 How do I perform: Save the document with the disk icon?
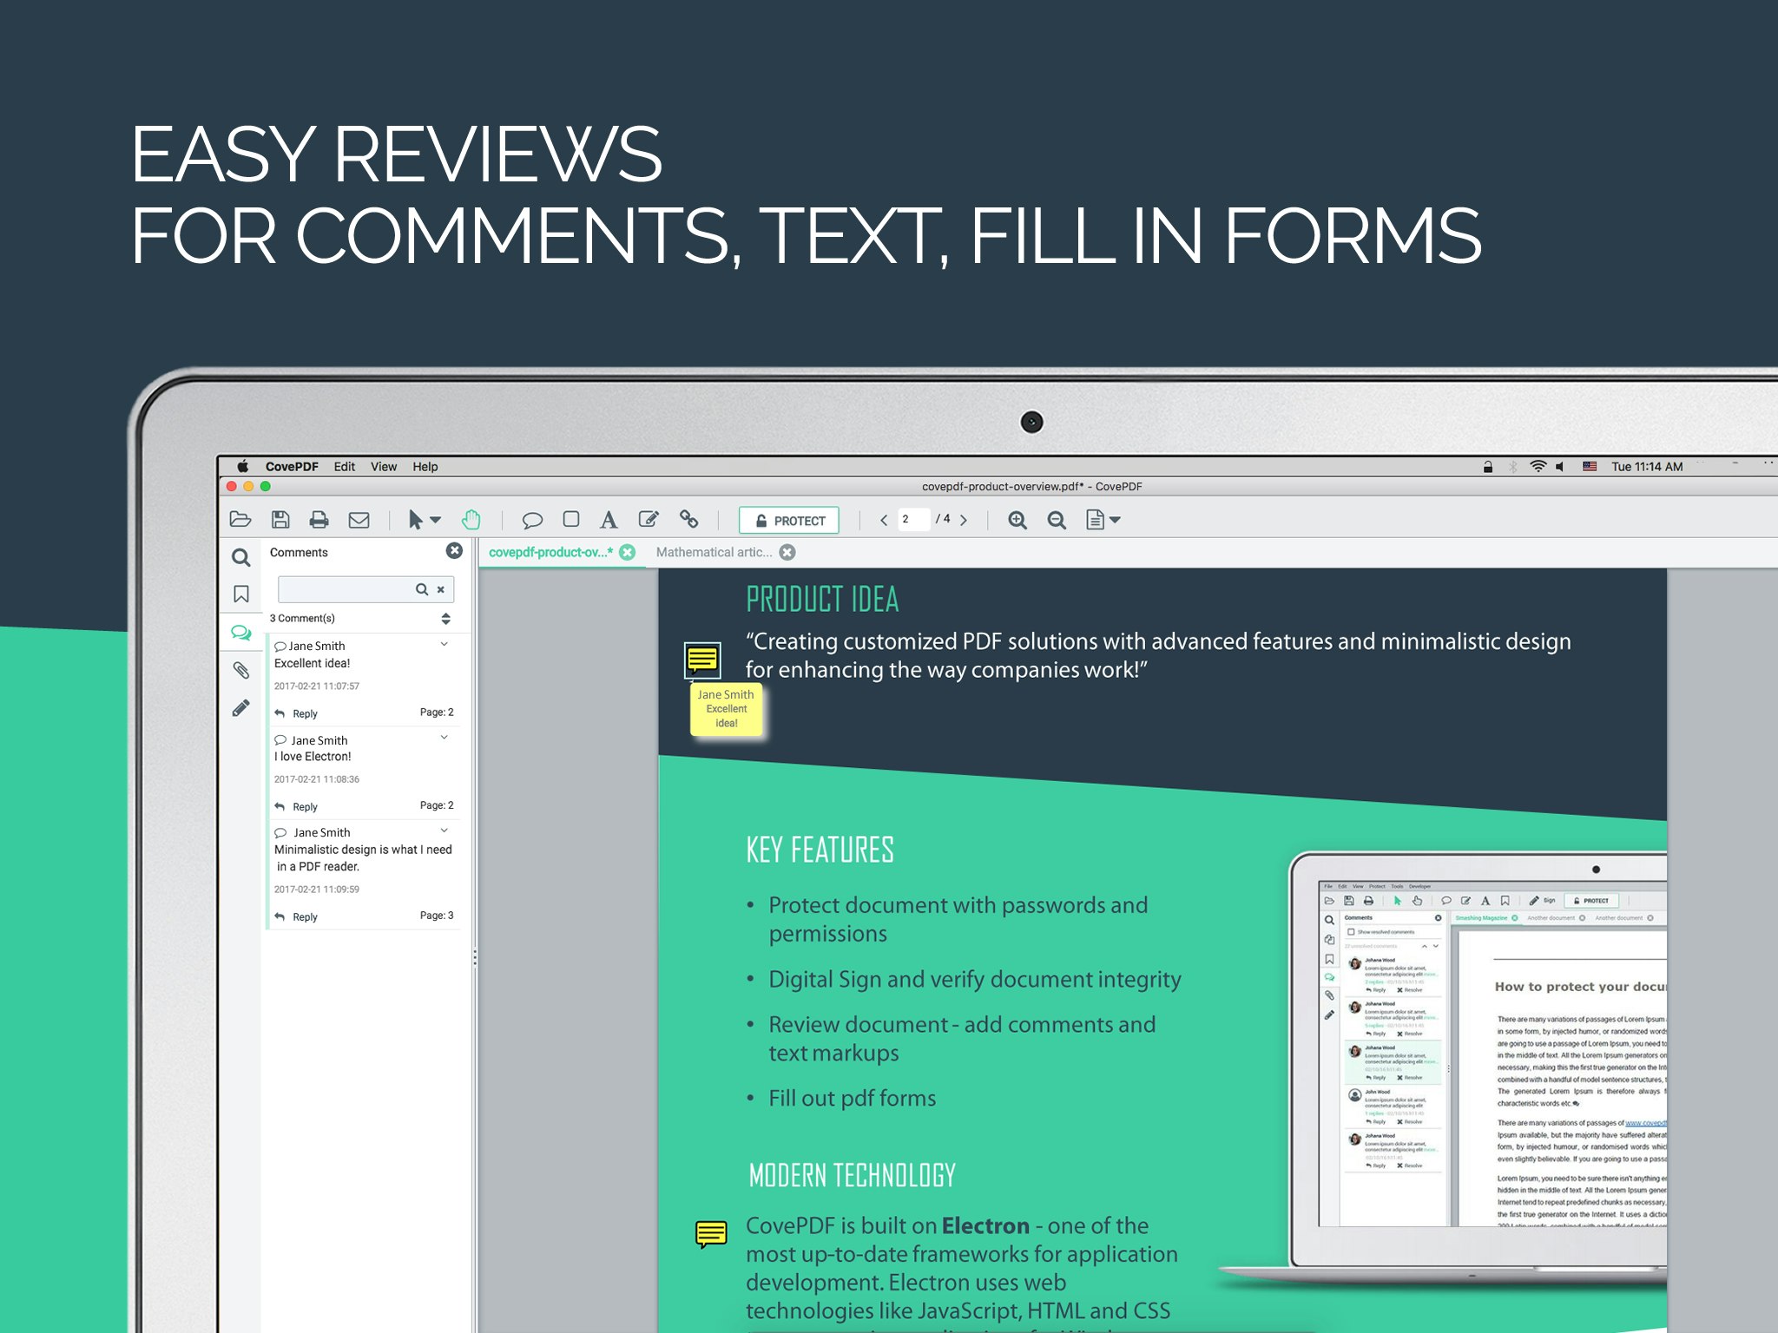(280, 519)
